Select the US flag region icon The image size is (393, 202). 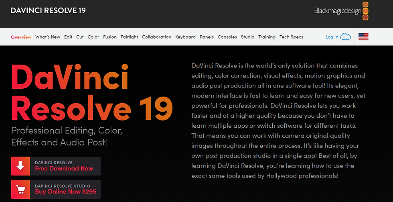coord(363,37)
